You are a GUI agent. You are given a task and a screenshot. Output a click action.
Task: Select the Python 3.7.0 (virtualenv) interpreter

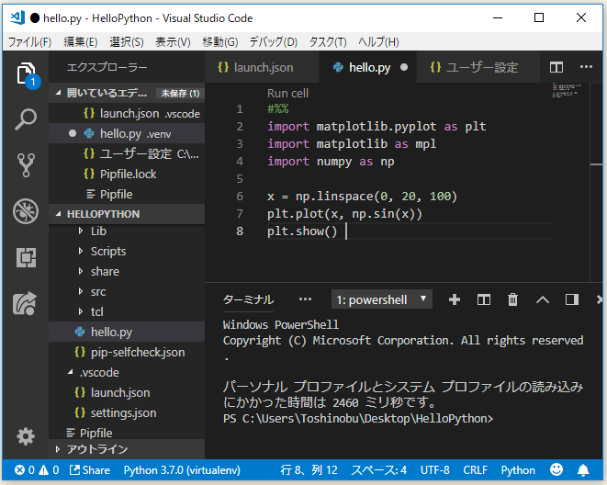182,470
